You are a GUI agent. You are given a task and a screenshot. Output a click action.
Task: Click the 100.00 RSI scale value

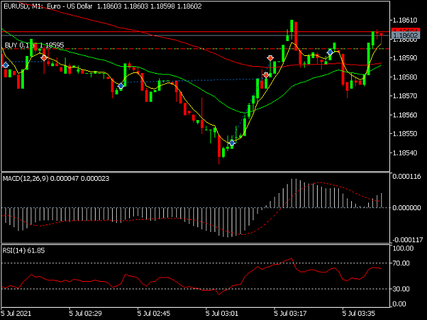[403, 248]
